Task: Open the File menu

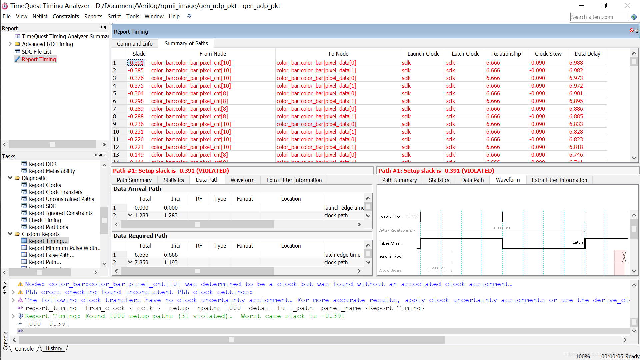Action: tap(7, 16)
